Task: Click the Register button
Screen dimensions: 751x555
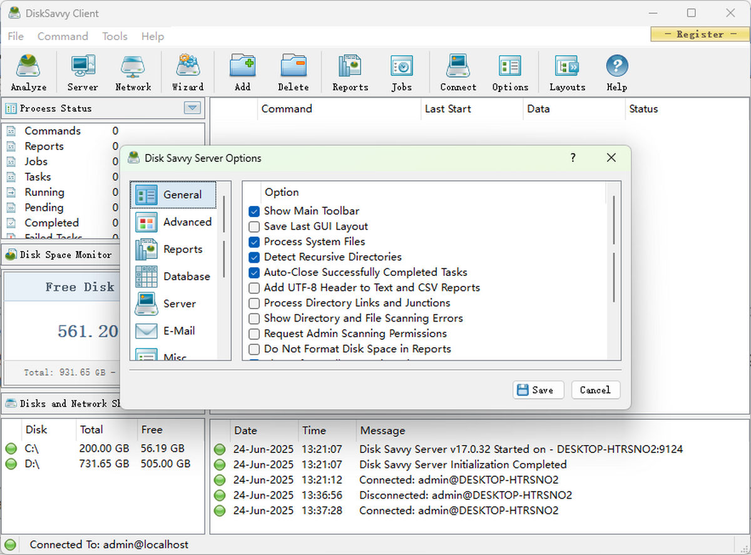Action: coord(699,34)
